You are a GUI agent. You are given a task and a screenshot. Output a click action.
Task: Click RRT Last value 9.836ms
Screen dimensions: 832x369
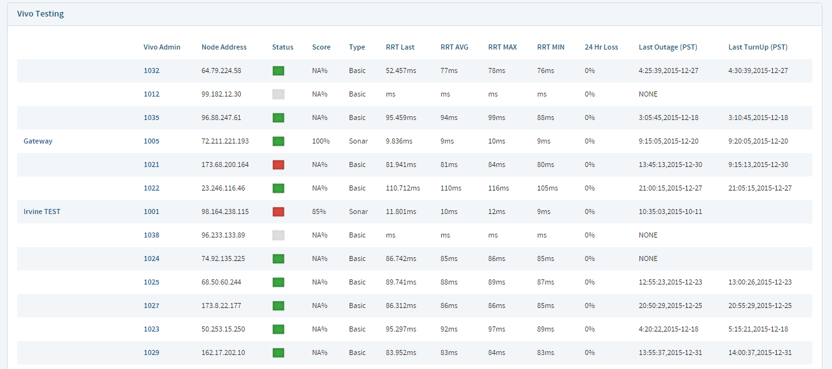[x=399, y=141]
